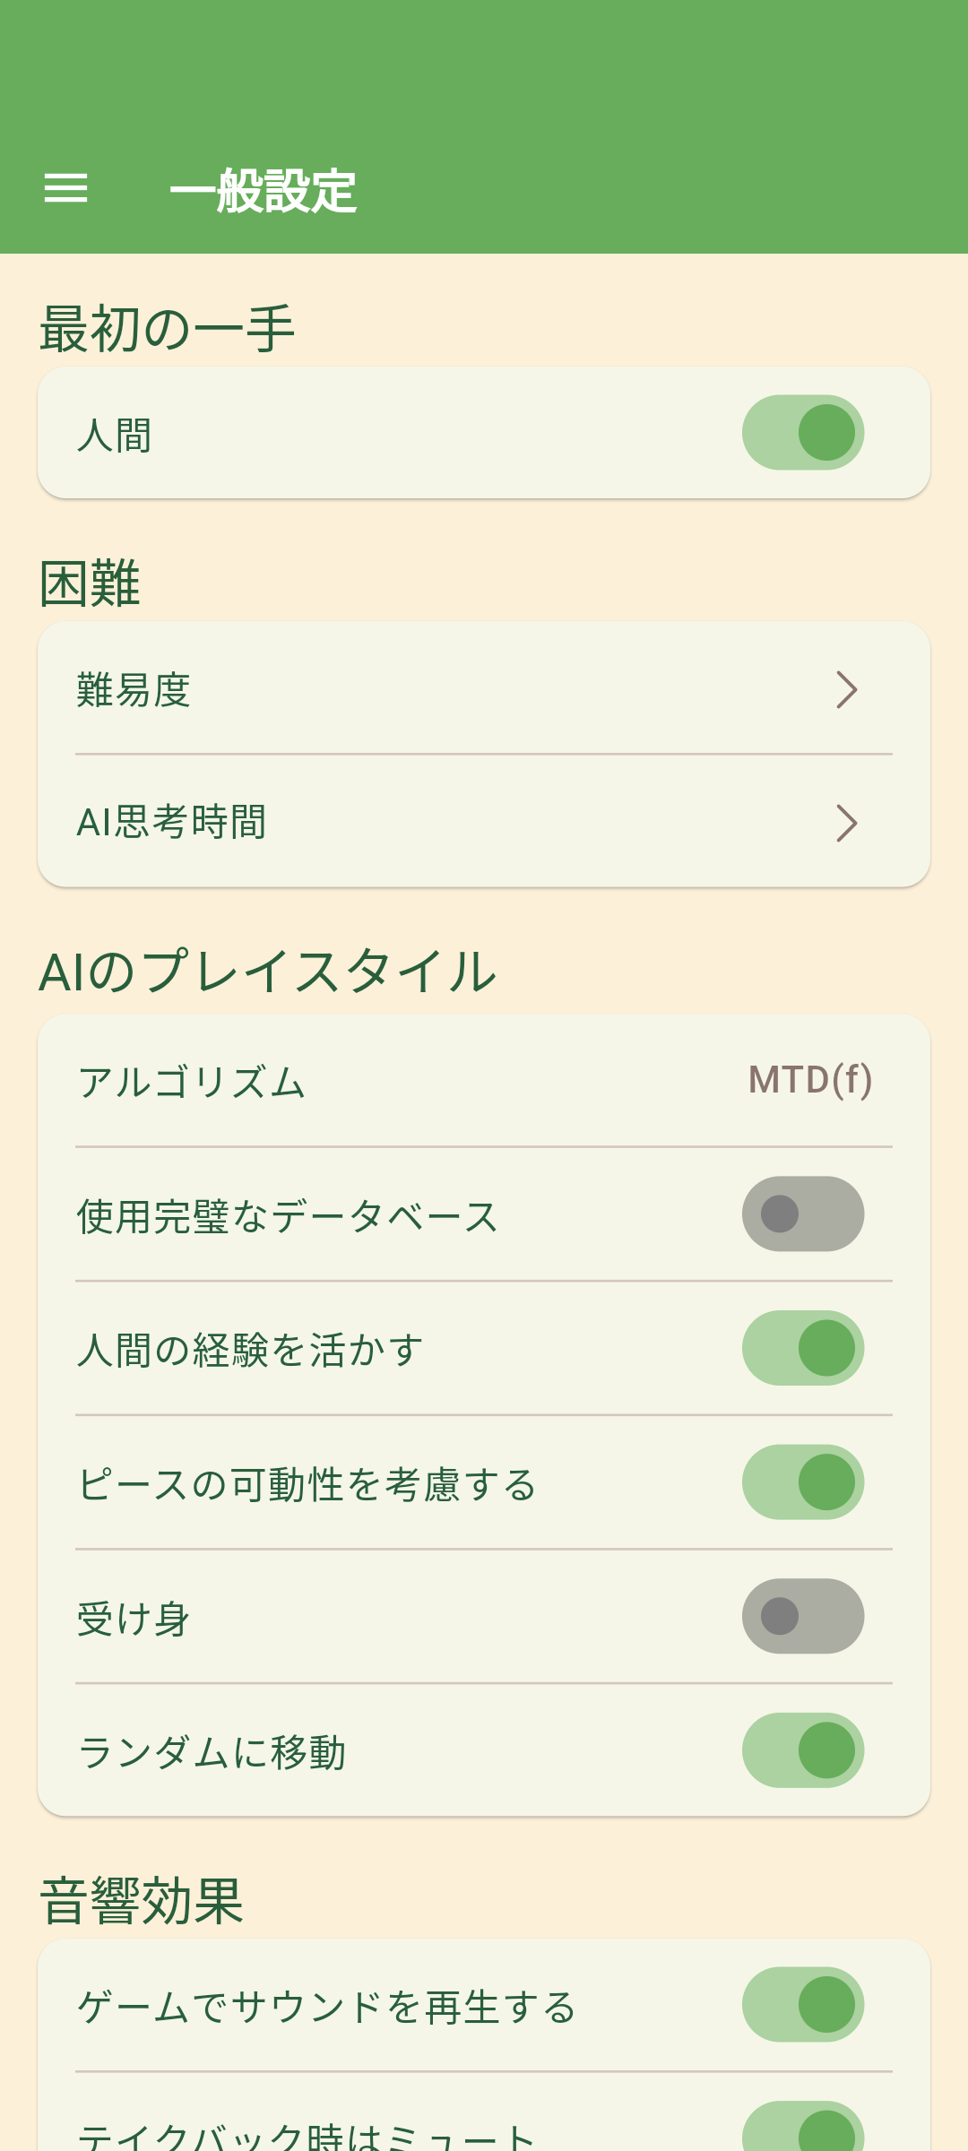
Task: Toggle ピースの可動性を考慮する switch
Action: pos(802,1482)
